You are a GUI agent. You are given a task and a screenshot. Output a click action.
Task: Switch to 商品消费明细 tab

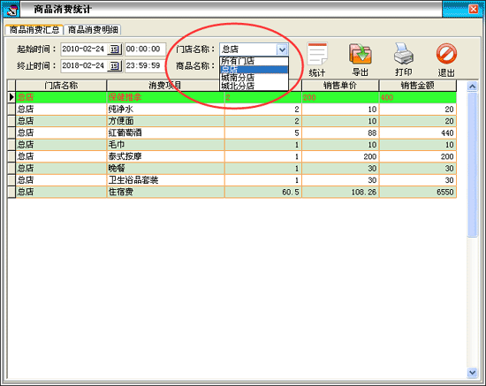coord(93,30)
